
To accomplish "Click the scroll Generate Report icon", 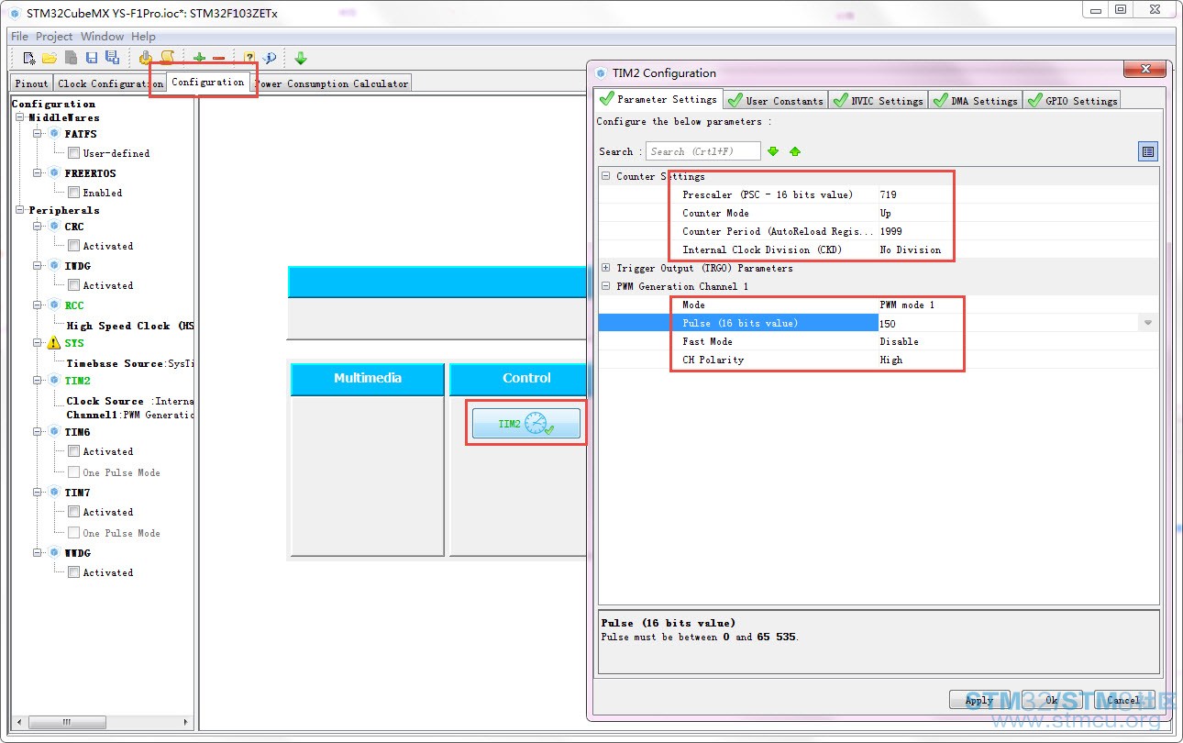I will tap(167, 58).
